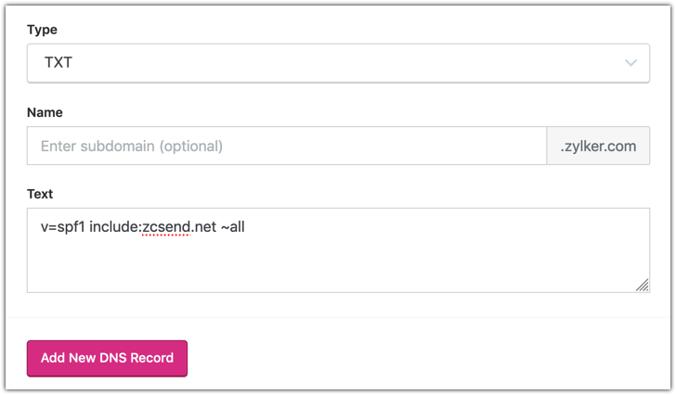Click the Type field label

click(x=42, y=30)
